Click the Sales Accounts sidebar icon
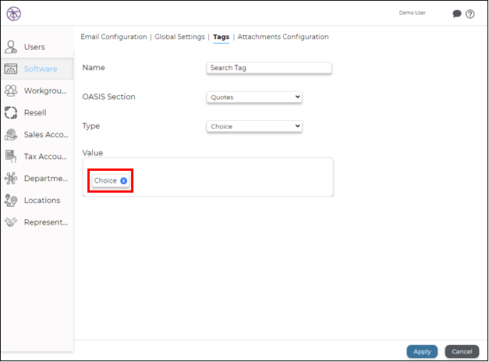The height and width of the screenshot is (362, 489). point(11,134)
